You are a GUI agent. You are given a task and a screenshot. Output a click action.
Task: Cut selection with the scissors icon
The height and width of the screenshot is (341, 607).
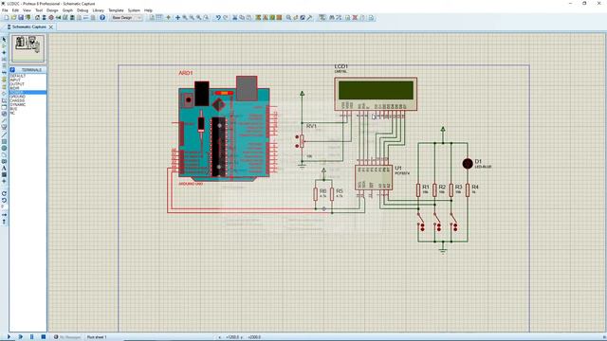234,17
